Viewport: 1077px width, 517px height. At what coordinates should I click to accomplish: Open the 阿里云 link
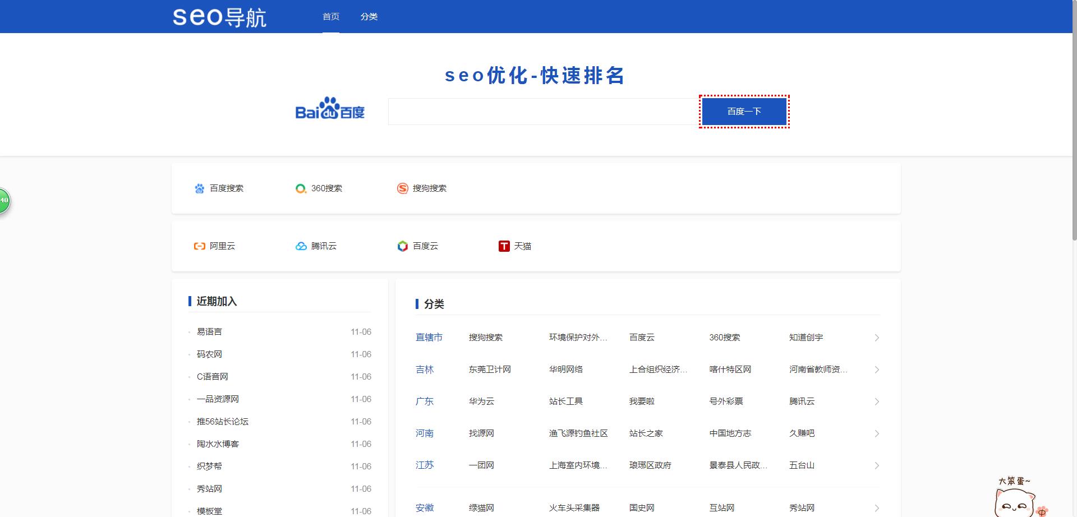pos(222,246)
